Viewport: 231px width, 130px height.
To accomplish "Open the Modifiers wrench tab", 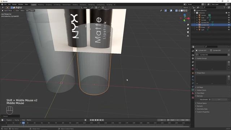I will coord(193,77).
